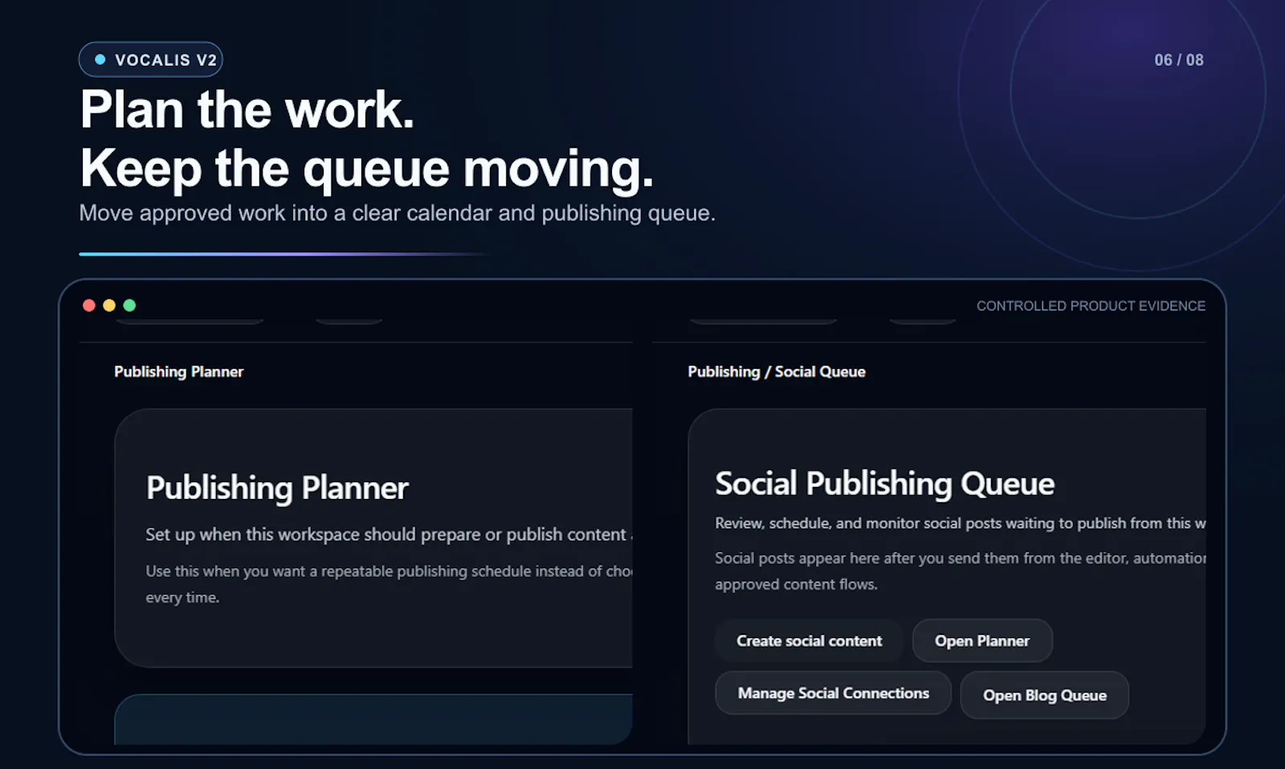
Task: Click the VOCALIS V2 badge
Action: click(x=151, y=59)
